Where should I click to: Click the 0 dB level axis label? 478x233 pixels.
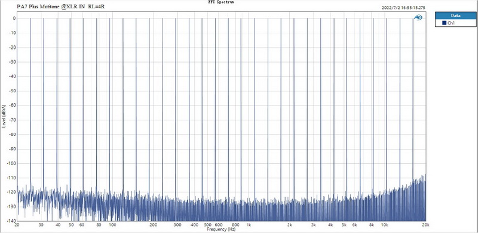(x=14, y=18)
